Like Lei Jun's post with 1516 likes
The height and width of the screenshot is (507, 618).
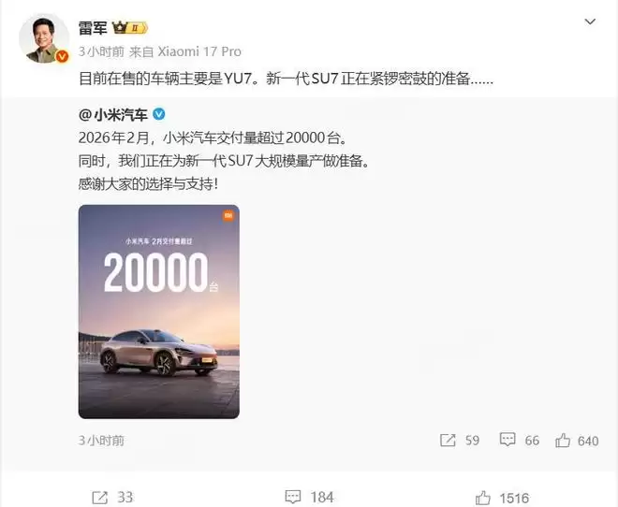coord(502,498)
